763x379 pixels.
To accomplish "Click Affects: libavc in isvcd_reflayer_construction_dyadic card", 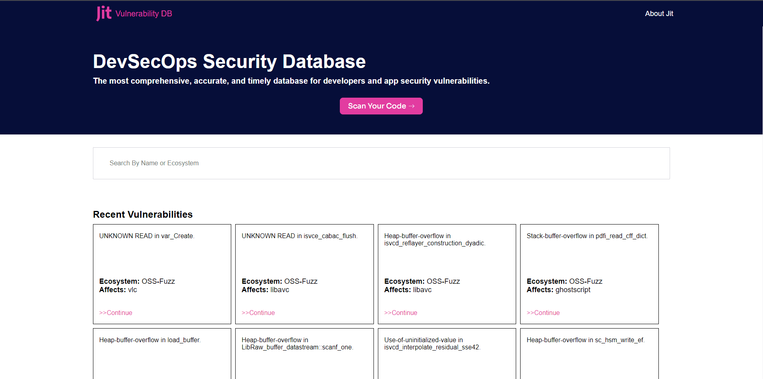I will coord(408,290).
